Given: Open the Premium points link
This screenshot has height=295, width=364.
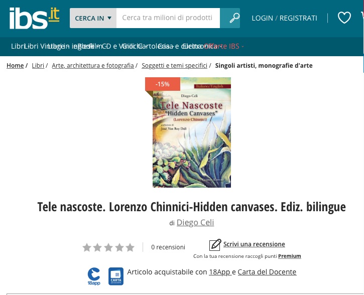Looking at the screenshot, I should click(290, 256).
